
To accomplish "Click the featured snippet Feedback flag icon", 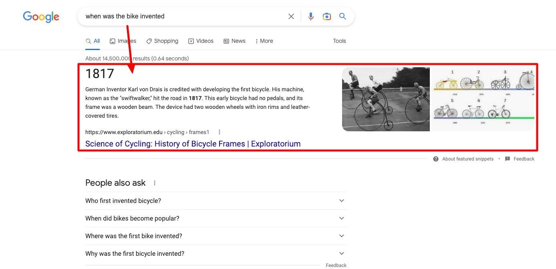I will pos(508,159).
